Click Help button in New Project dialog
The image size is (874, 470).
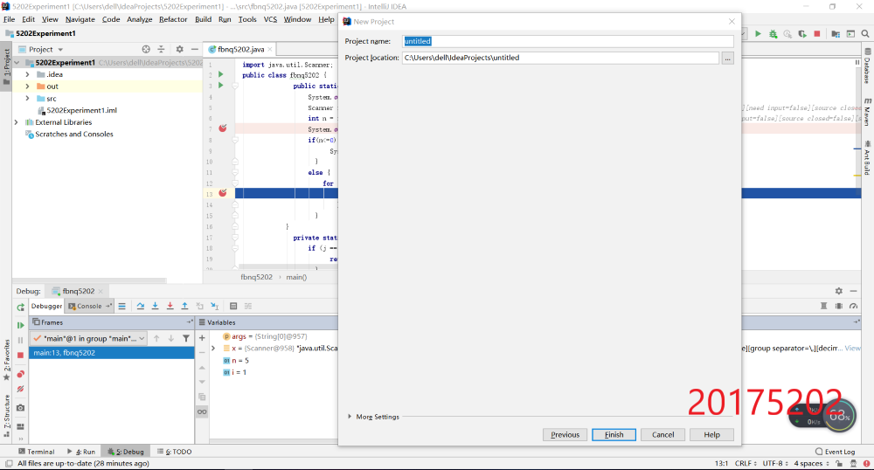pyautogui.click(x=711, y=435)
